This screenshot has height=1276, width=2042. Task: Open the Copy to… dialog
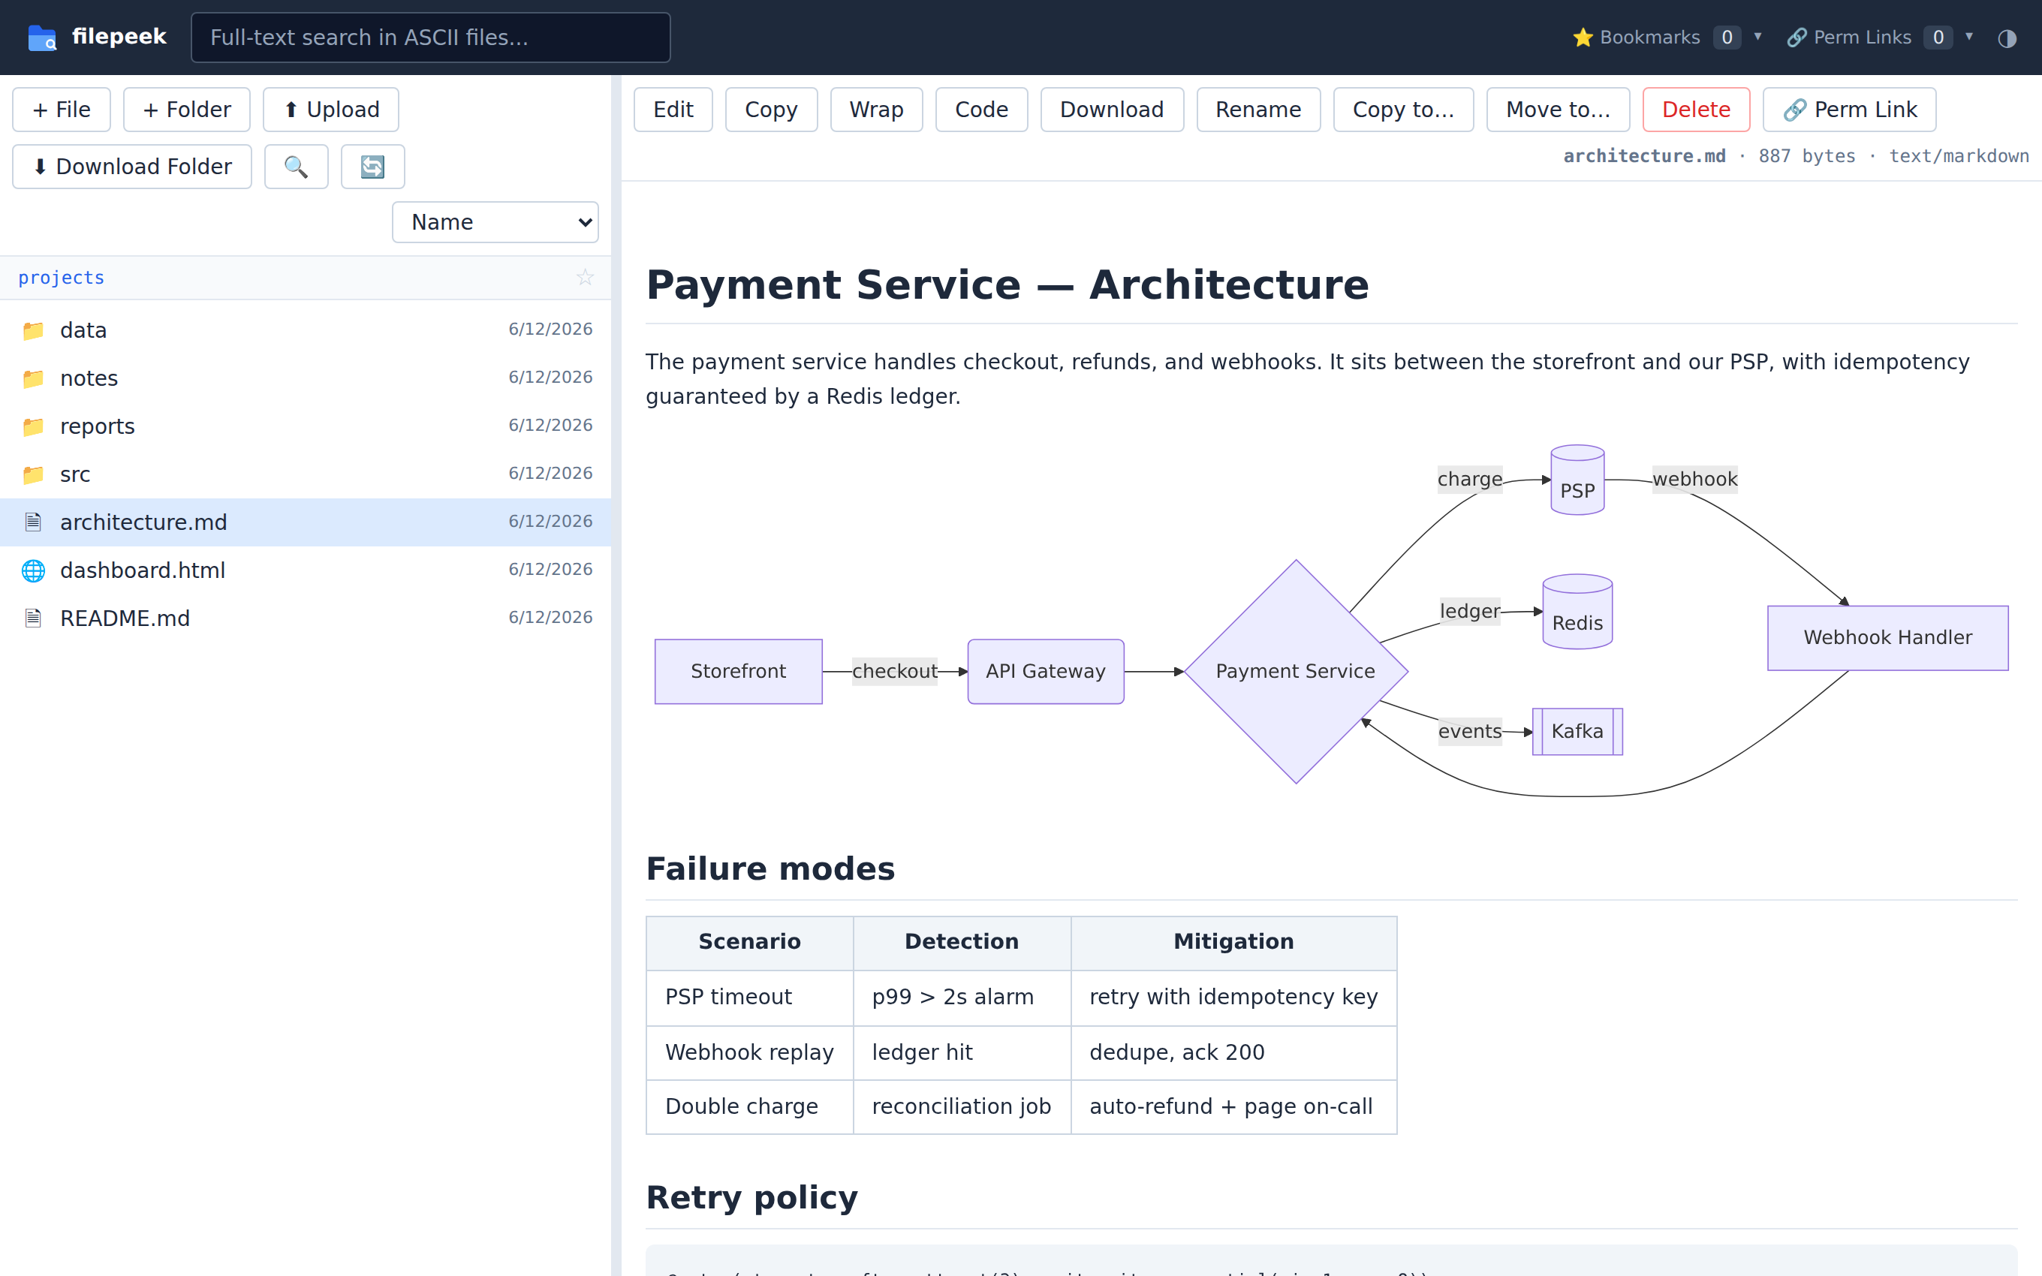(1403, 110)
